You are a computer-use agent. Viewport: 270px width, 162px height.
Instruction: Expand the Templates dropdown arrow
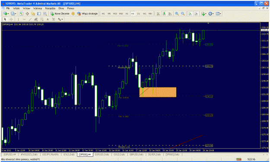pyautogui.click(x=220, y=14)
